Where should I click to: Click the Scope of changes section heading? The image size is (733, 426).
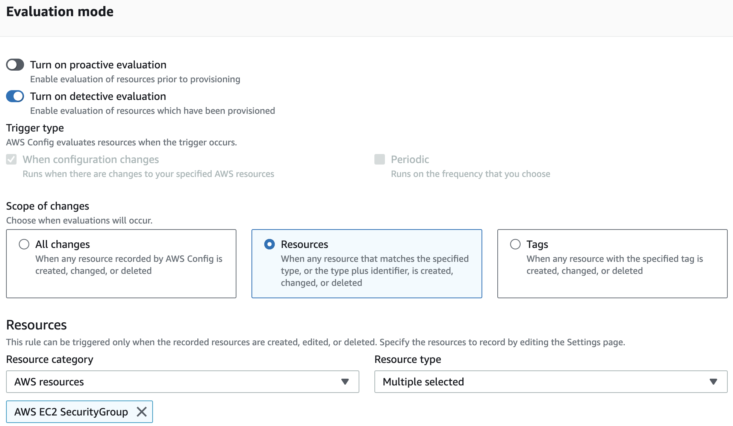47,206
